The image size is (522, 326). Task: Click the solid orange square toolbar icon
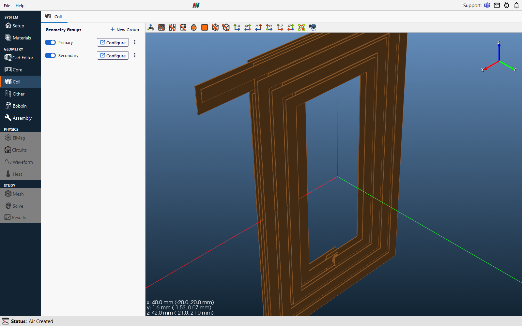coord(205,27)
